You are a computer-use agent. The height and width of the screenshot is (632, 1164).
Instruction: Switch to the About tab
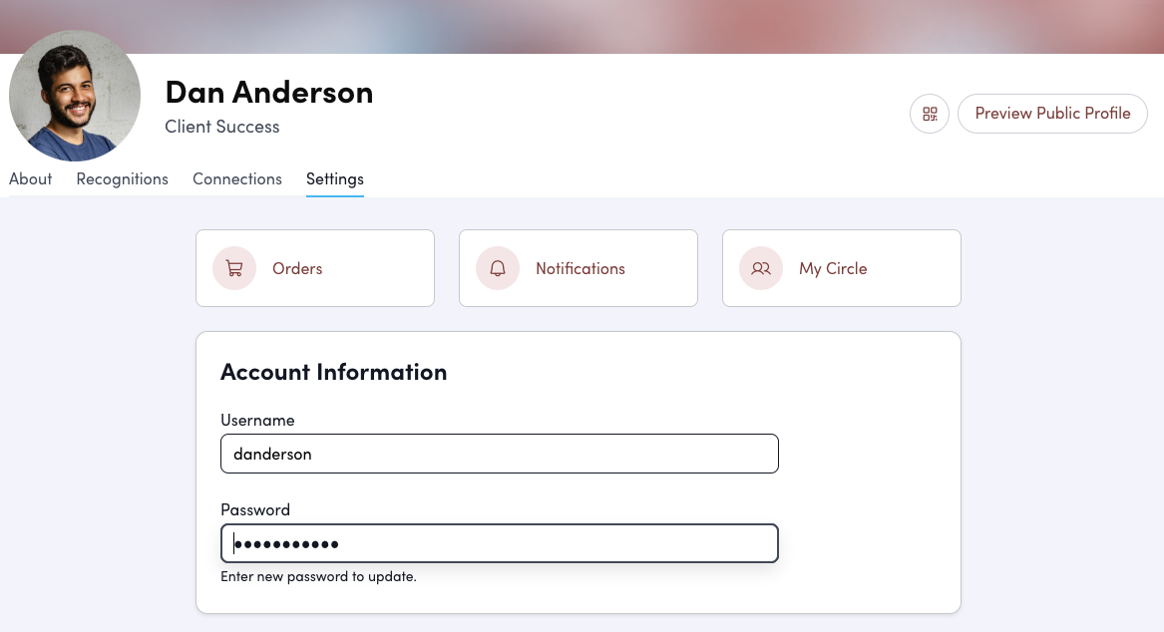point(31,179)
